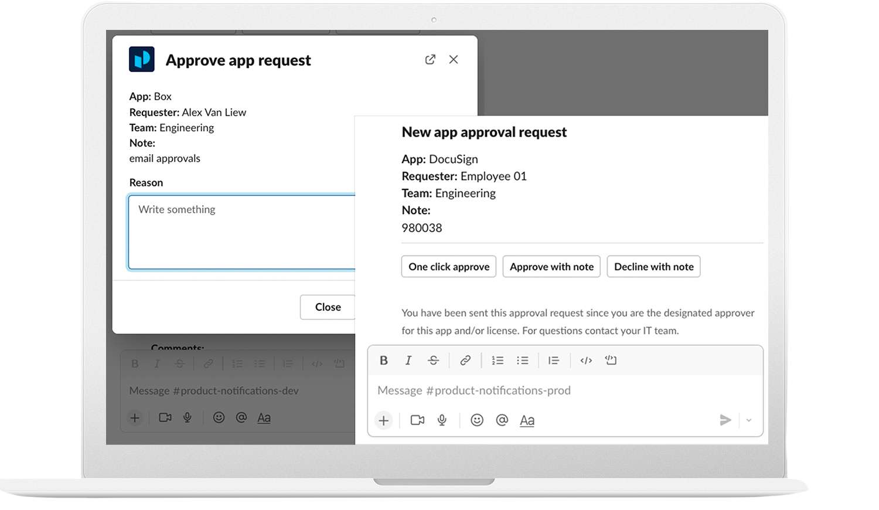Open Approve app request dialog in new window
879x510 pixels.
click(x=430, y=59)
